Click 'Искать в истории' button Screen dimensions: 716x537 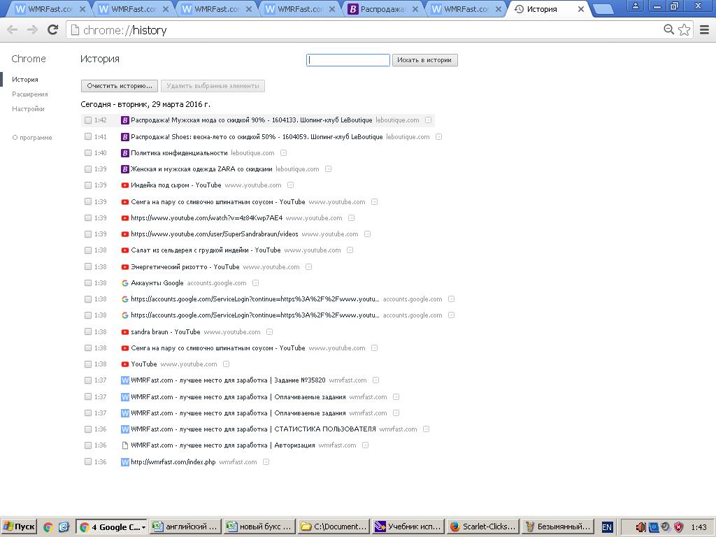[424, 60]
